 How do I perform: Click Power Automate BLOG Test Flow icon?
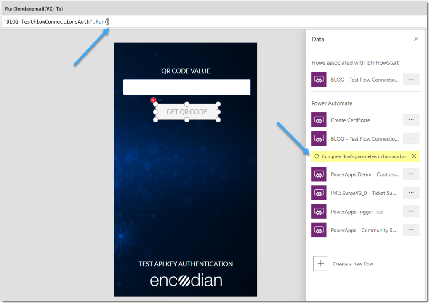tap(319, 138)
